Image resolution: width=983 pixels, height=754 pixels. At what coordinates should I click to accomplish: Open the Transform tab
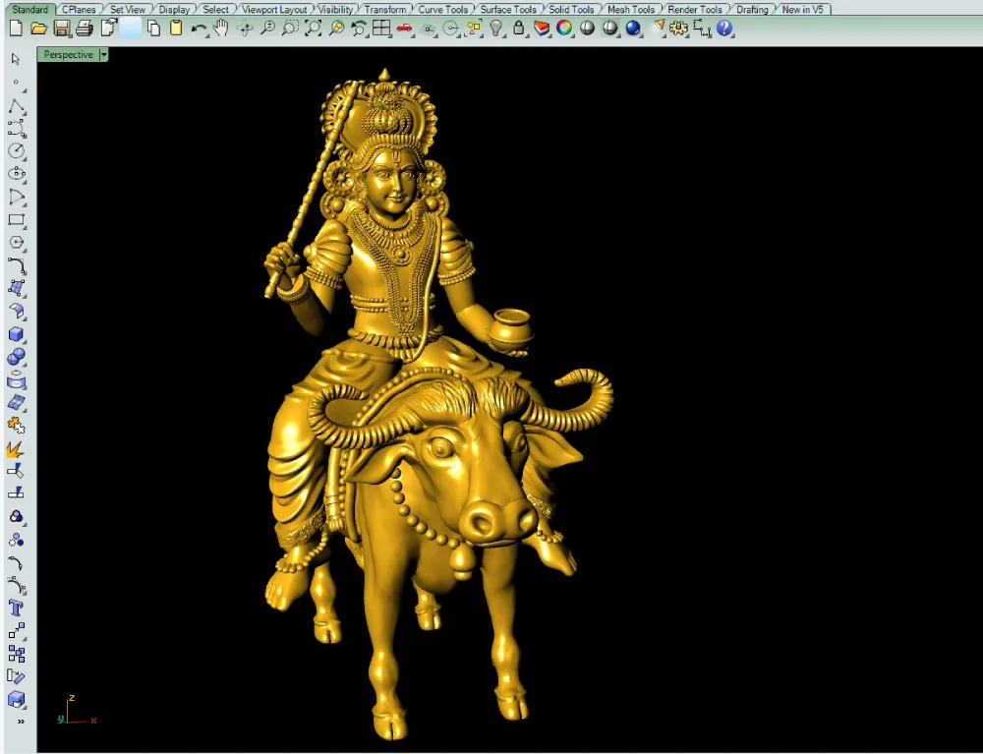pyautogui.click(x=385, y=10)
